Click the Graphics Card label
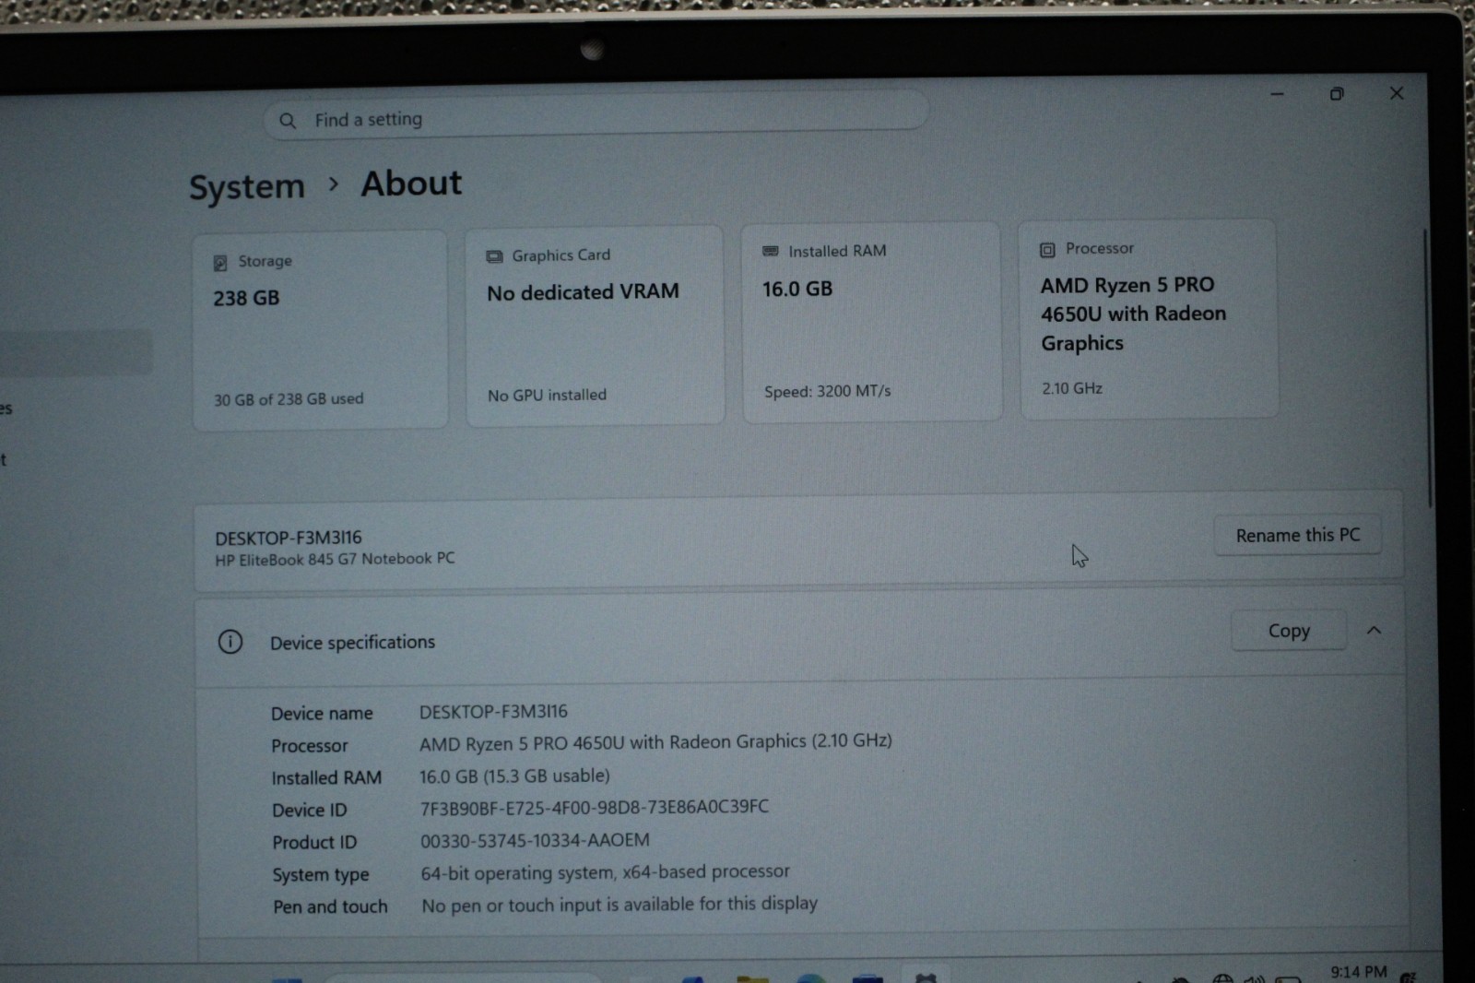Screen dimensions: 1475x983 pos(560,255)
